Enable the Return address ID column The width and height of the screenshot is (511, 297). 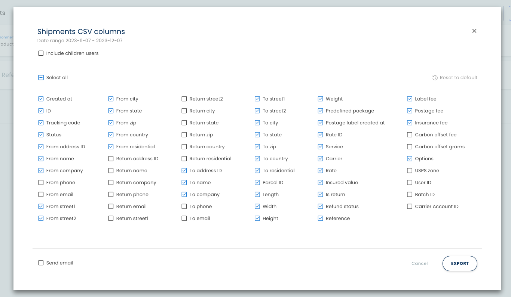tap(111, 158)
